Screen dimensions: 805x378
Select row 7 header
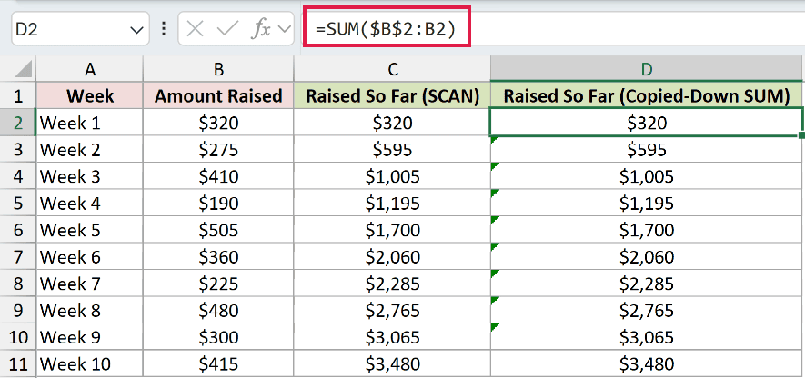click(18, 256)
